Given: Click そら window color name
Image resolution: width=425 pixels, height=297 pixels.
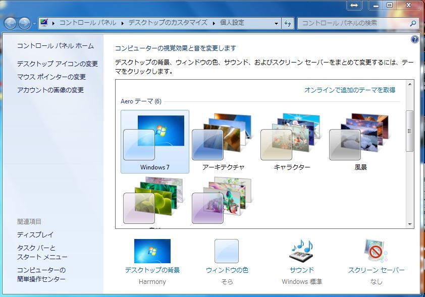Looking at the screenshot, I should click(227, 282).
